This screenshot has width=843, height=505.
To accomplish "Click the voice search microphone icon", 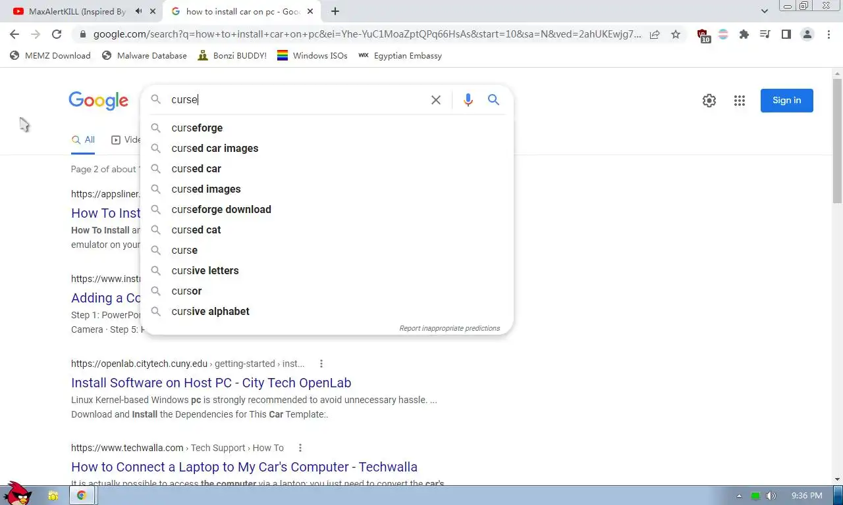I will click(x=468, y=100).
